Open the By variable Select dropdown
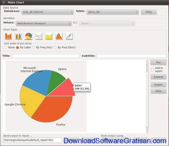 click(x=107, y=23)
